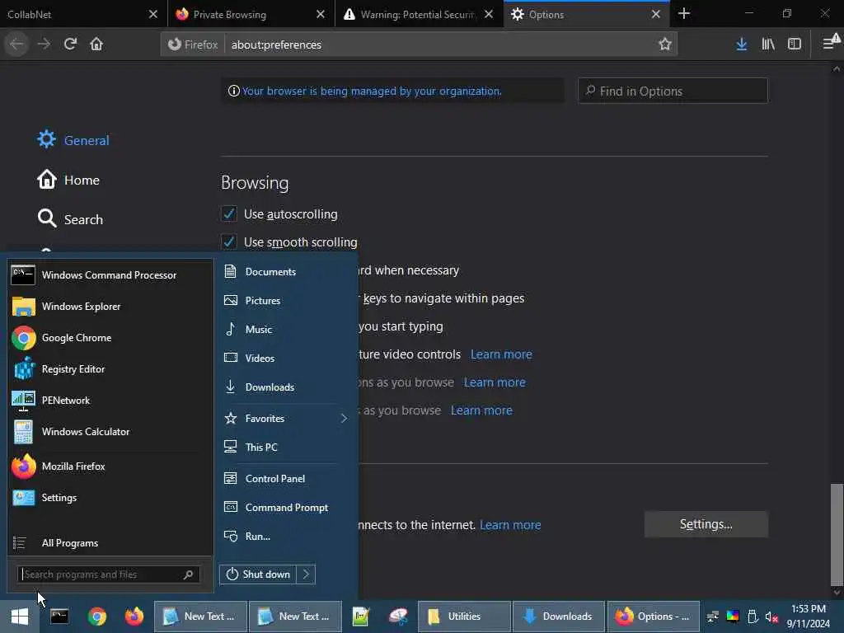The width and height of the screenshot is (844, 633).
Task: Bookmark this page with the star icon
Action: click(x=665, y=45)
